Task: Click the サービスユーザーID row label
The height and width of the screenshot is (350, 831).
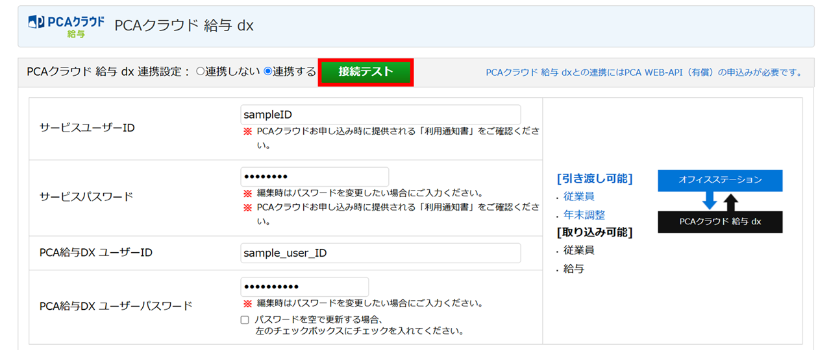Action: (x=87, y=128)
